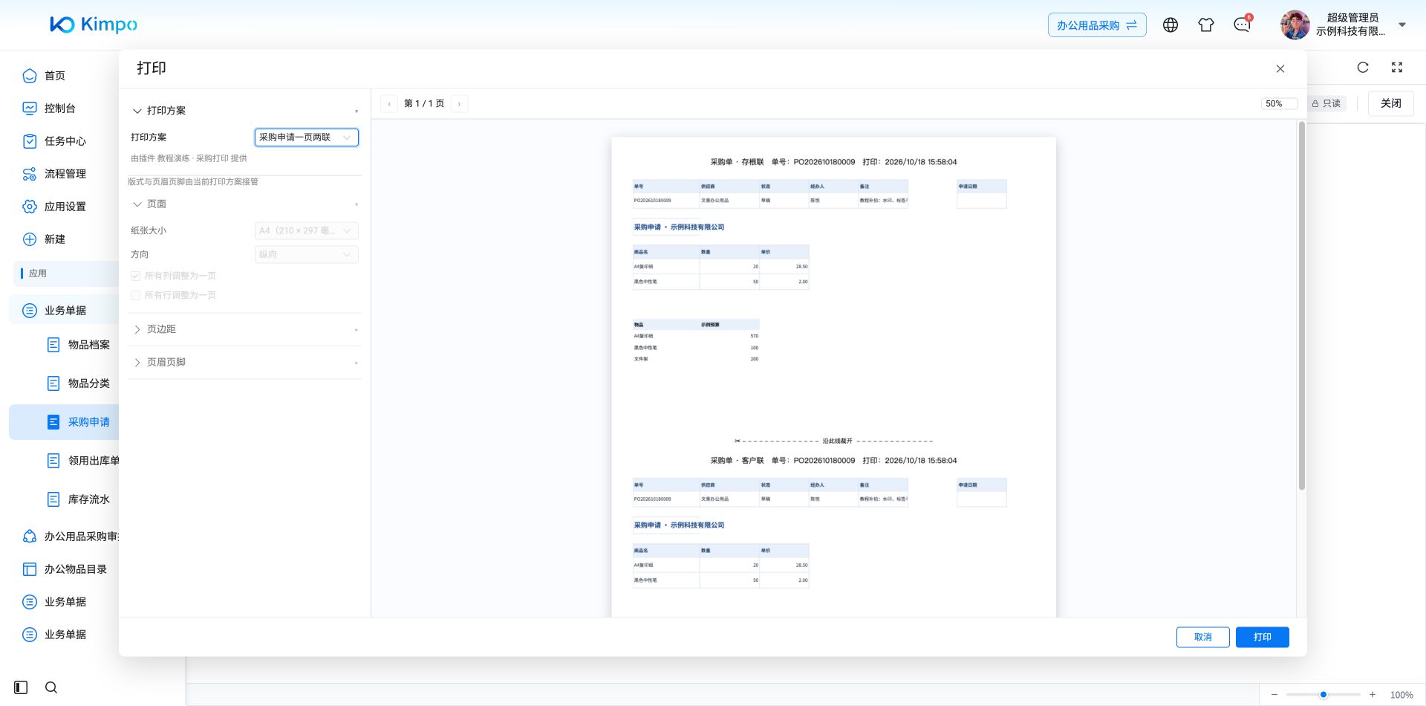Toggle sidebar collapse icon
The image size is (1426, 706).
tap(21, 687)
